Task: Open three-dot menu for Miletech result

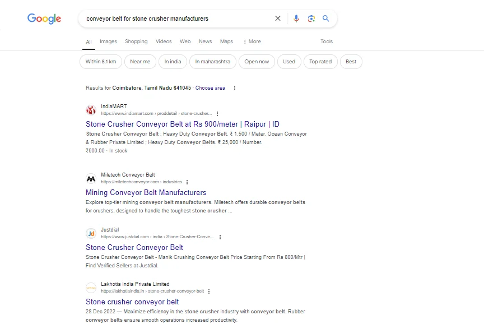Action: click(187, 182)
